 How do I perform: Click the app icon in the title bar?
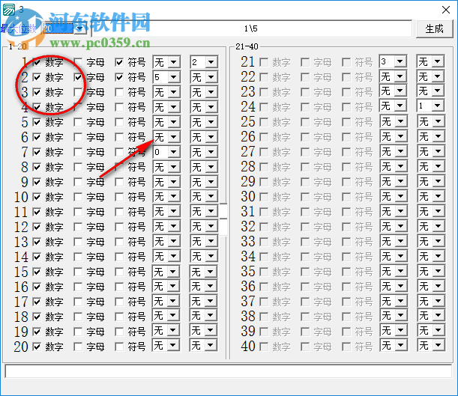point(8,10)
